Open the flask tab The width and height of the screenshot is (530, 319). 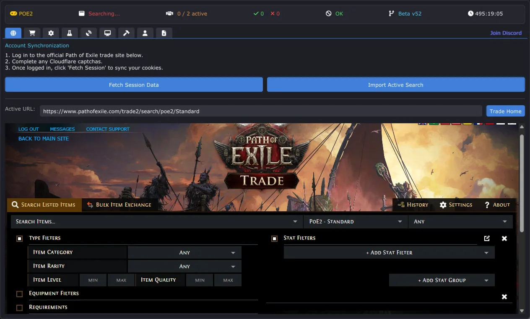point(70,33)
